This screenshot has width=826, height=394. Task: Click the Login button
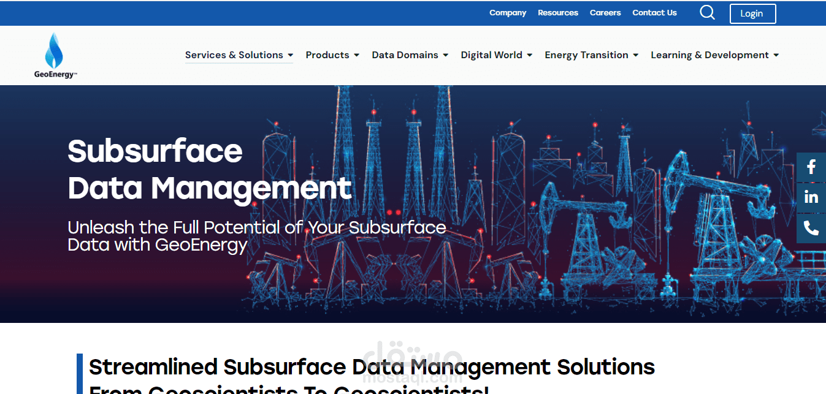tap(752, 13)
